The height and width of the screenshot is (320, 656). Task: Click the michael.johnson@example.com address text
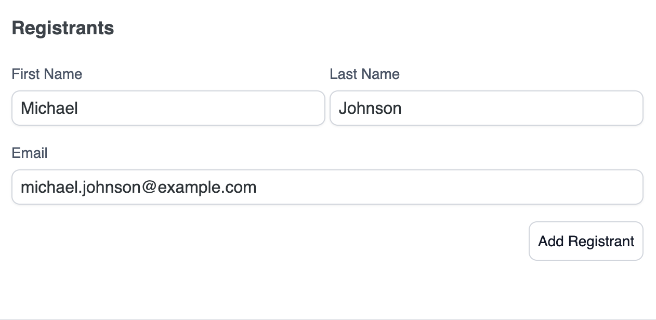[138, 187]
